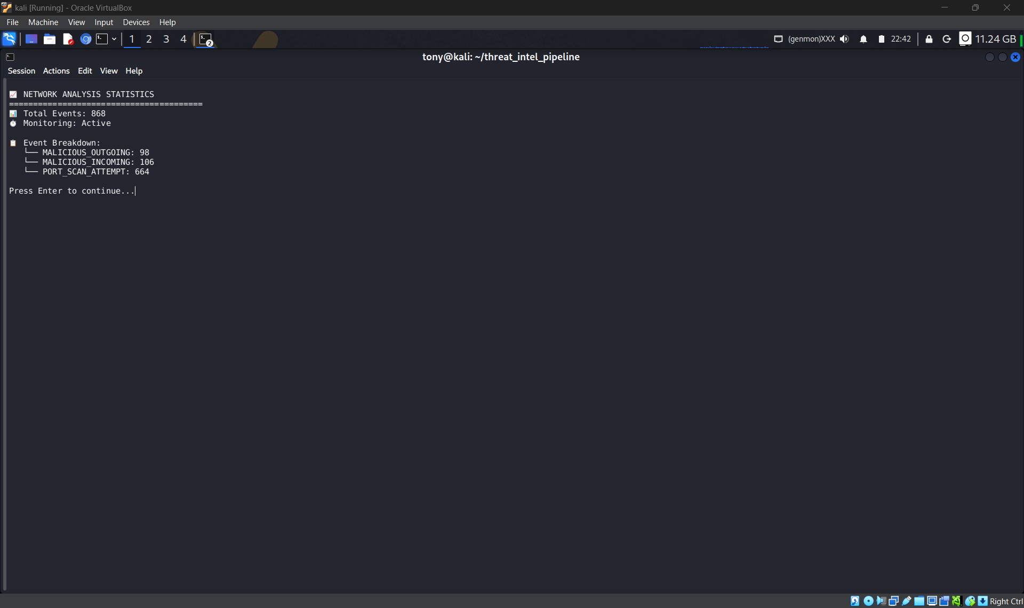Click the tony@kali terminal window title

pyautogui.click(x=501, y=57)
